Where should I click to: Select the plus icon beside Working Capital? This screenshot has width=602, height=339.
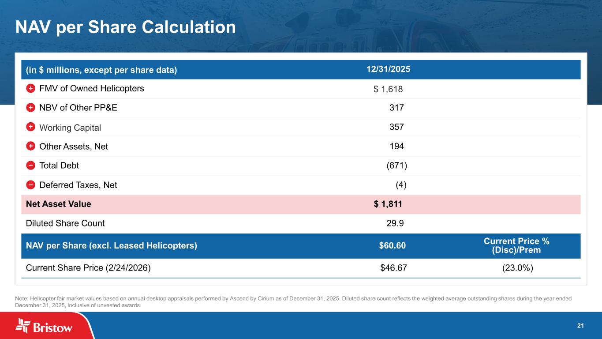tap(30, 127)
